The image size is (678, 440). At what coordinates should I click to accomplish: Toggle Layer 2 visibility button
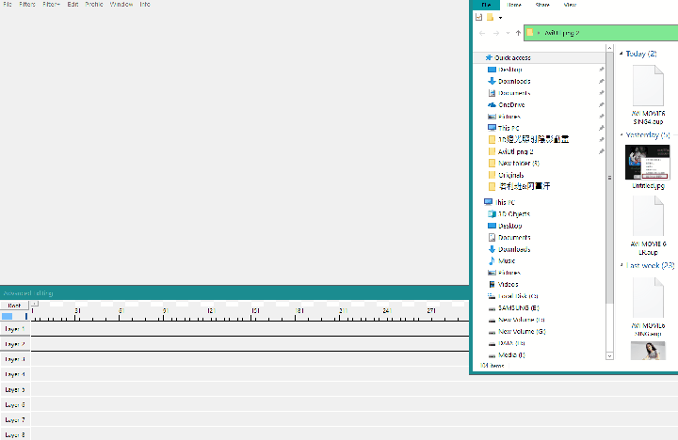[x=15, y=344]
